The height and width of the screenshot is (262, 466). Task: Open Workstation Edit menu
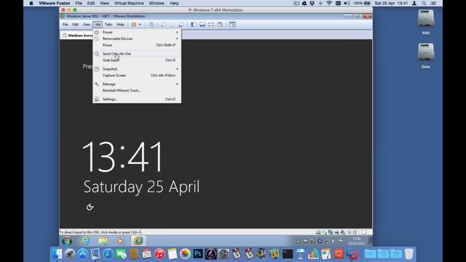tap(76, 24)
